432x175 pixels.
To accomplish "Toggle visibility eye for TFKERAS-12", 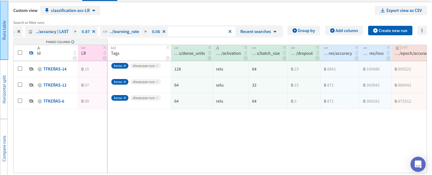I will 31,85.
